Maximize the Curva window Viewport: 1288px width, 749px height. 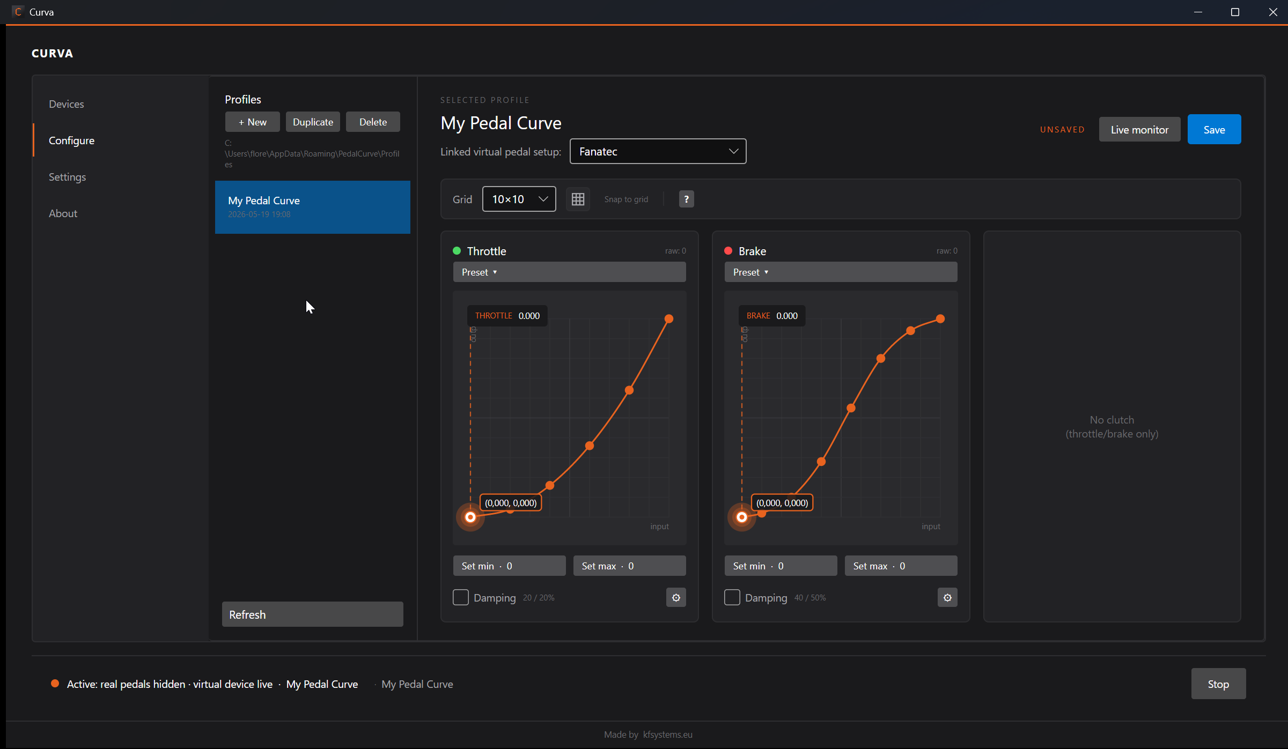(x=1235, y=12)
